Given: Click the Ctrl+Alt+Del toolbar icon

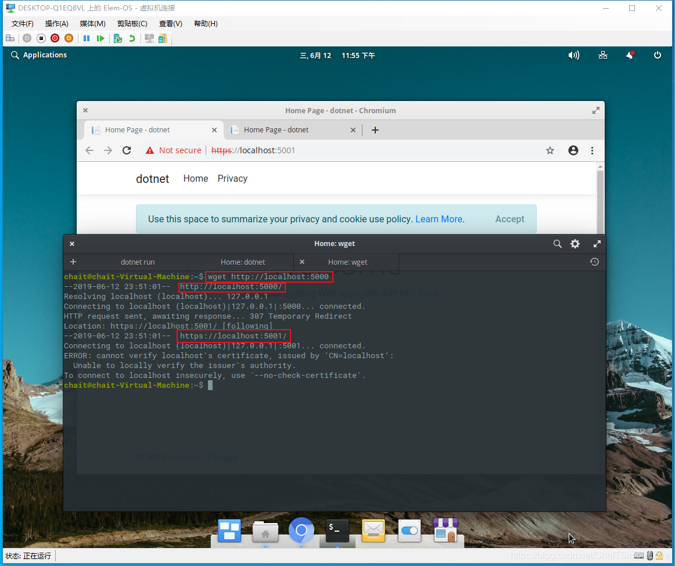Looking at the screenshot, I should (x=10, y=38).
